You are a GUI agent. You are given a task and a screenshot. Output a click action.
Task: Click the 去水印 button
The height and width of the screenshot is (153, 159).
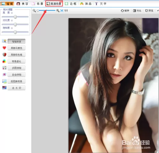[17, 88]
